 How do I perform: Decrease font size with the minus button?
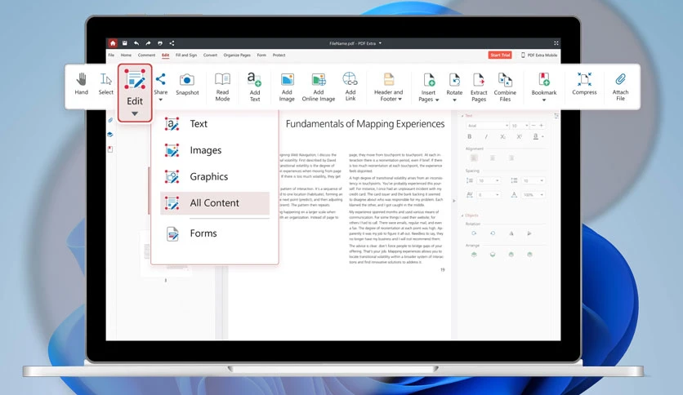click(533, 126)
